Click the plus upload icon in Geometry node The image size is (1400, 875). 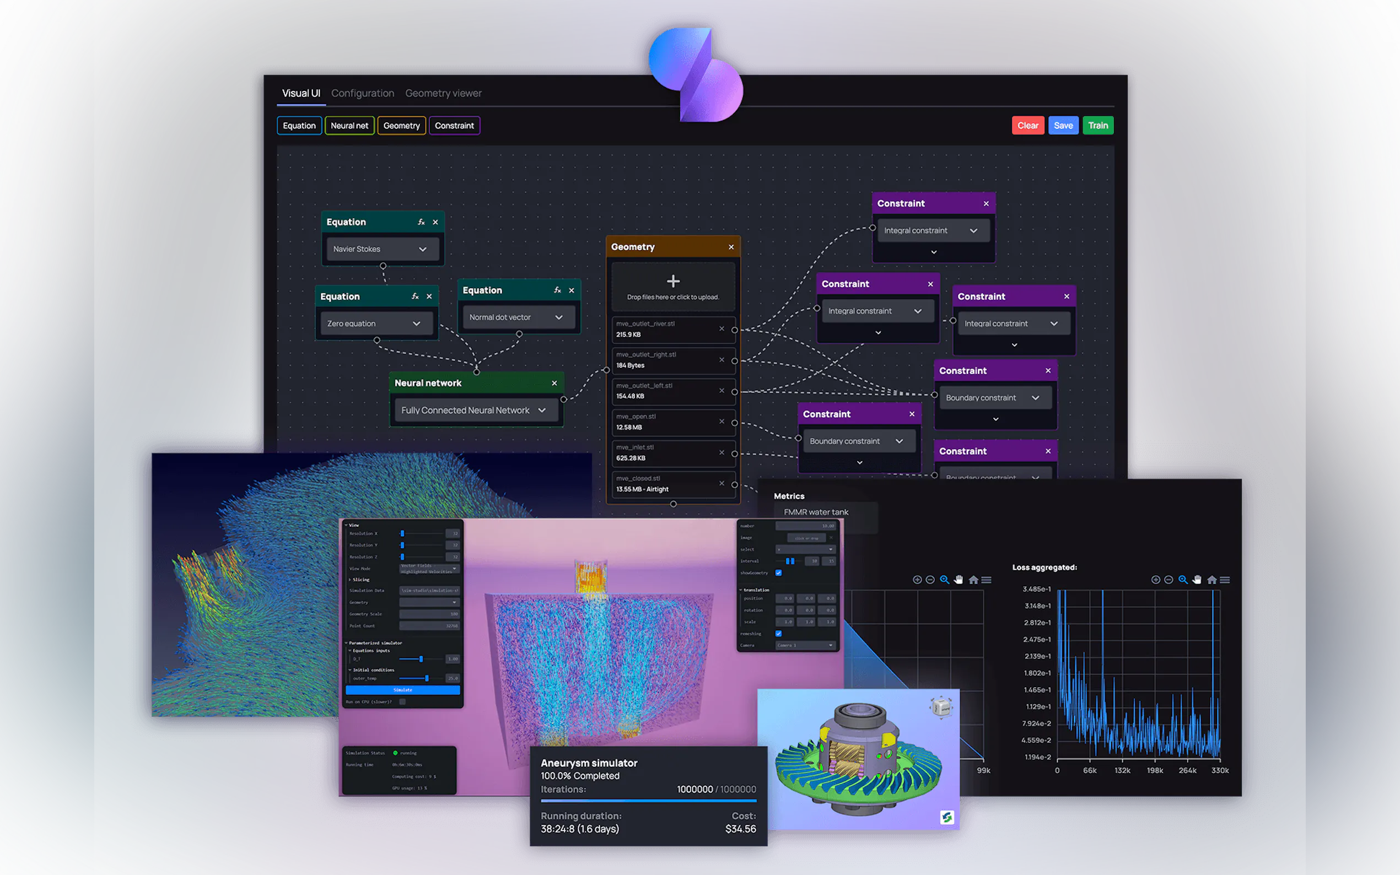[672, 281]
